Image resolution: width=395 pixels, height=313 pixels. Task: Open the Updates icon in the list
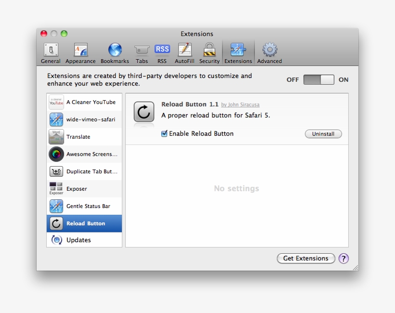57,240
